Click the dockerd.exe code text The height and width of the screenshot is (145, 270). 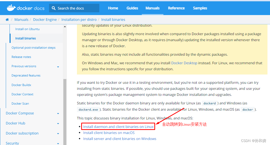[88, 110]
